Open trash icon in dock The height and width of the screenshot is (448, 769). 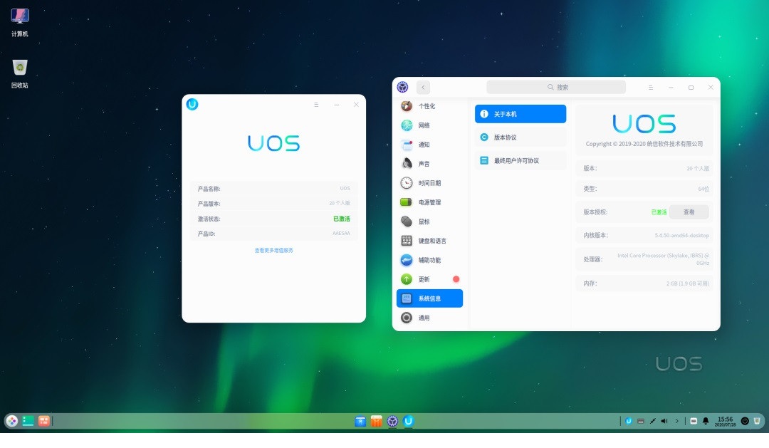click(757, 421)
